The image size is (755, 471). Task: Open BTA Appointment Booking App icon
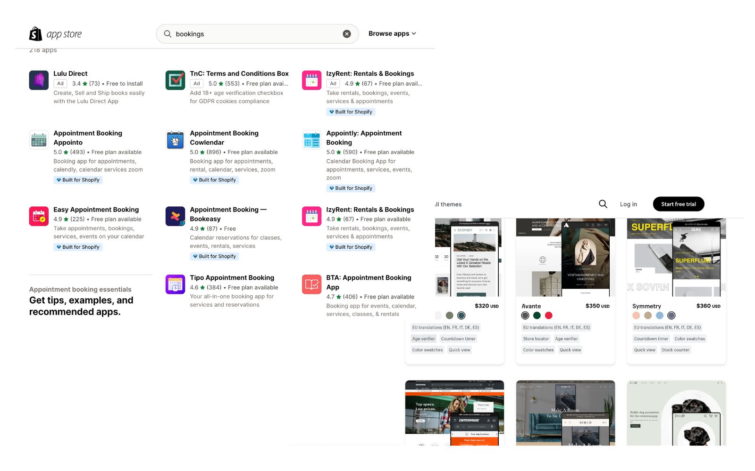coord(311,284)
